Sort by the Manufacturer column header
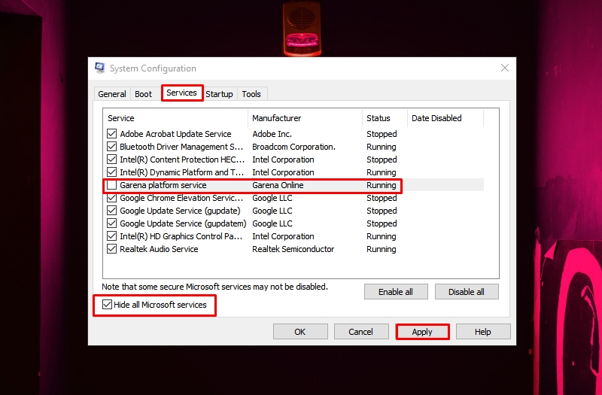 (x=306, y=118)
